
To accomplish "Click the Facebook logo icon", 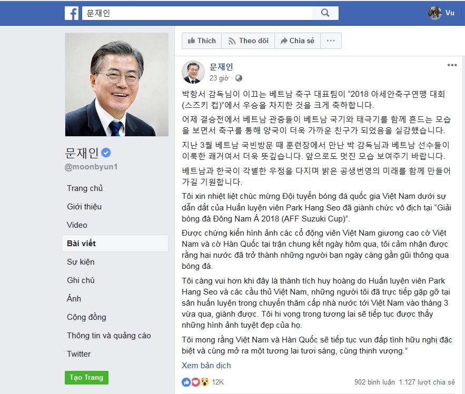I will pyautogui.click(x=72, y=13).
